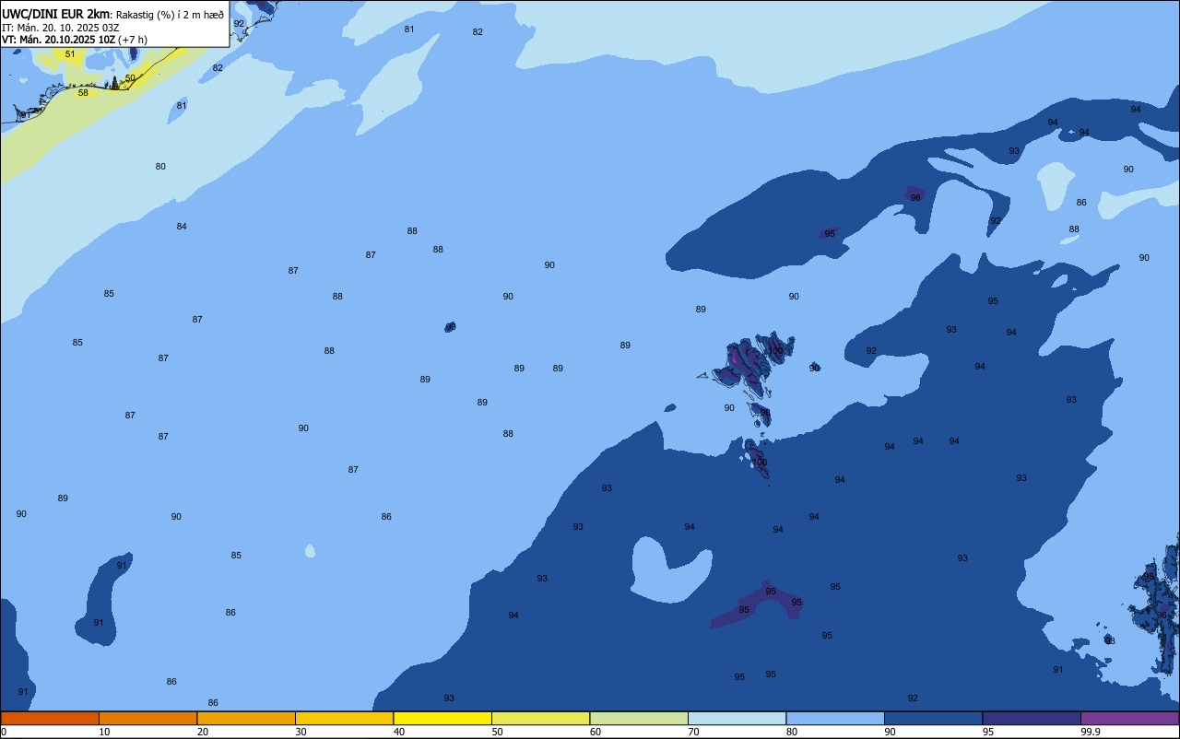This screenshot has width=1180, height=739.
Task: Click the "10" legend tick label
Action: point(104,732)
